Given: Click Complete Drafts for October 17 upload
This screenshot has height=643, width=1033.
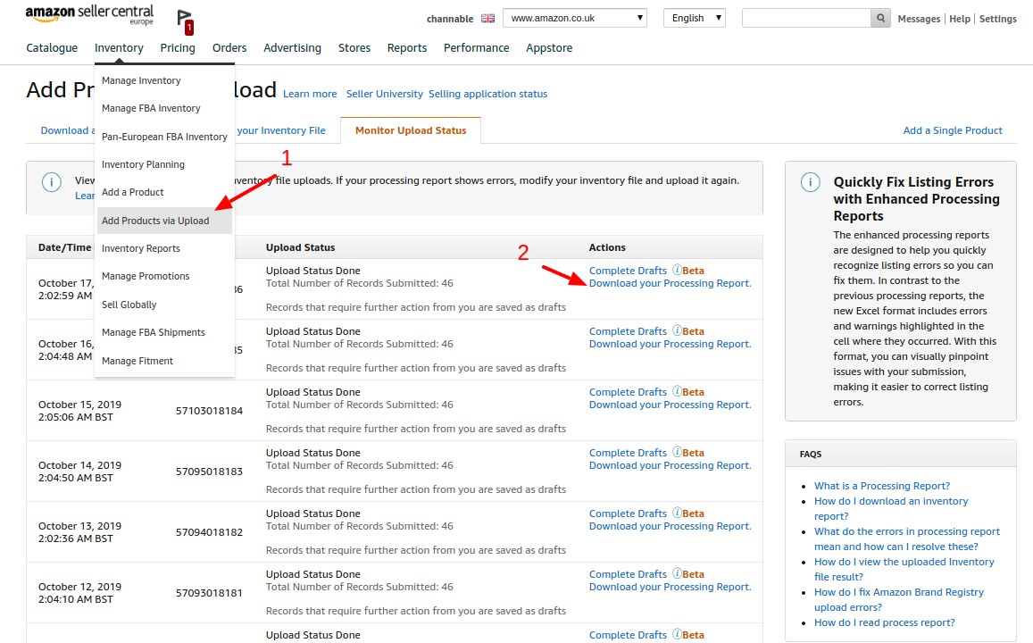Looking at the screenshot, I should pos(628,271).
